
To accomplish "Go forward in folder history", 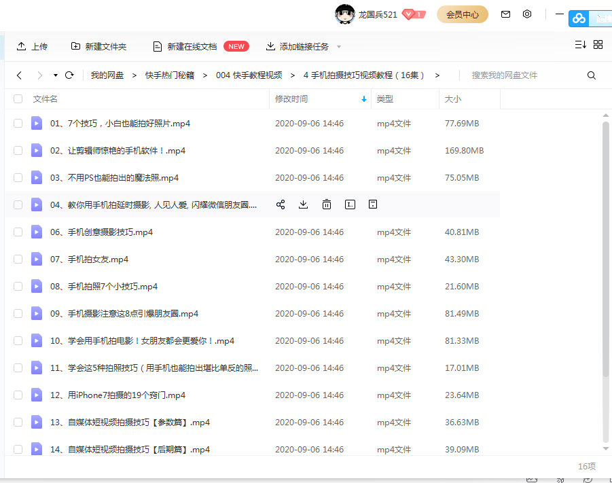I will coord(39,75).
